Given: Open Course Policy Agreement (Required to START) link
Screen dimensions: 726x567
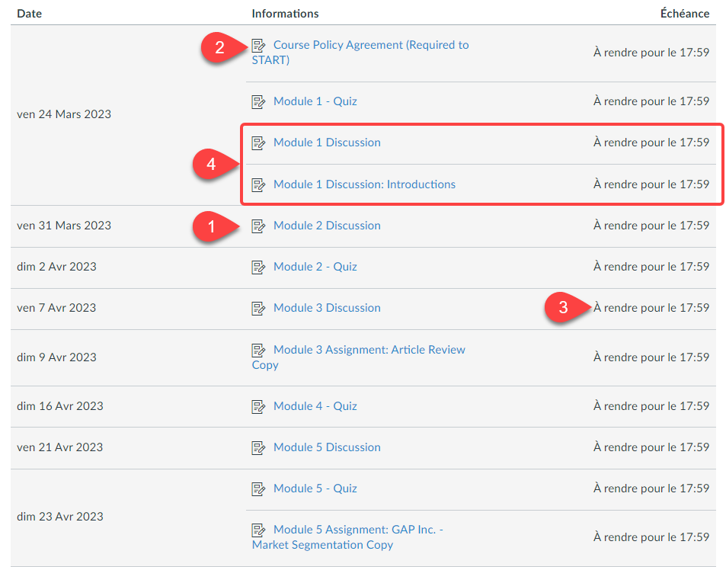Looking at the screenshot, I should tap(360, 53).
